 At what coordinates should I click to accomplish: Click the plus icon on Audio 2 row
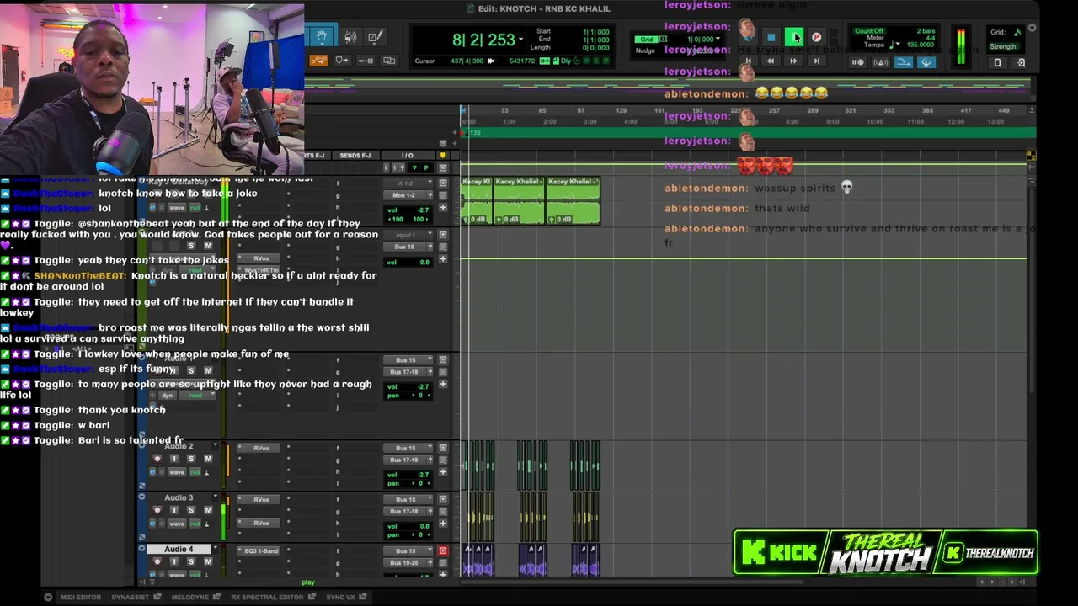point(443,472)
